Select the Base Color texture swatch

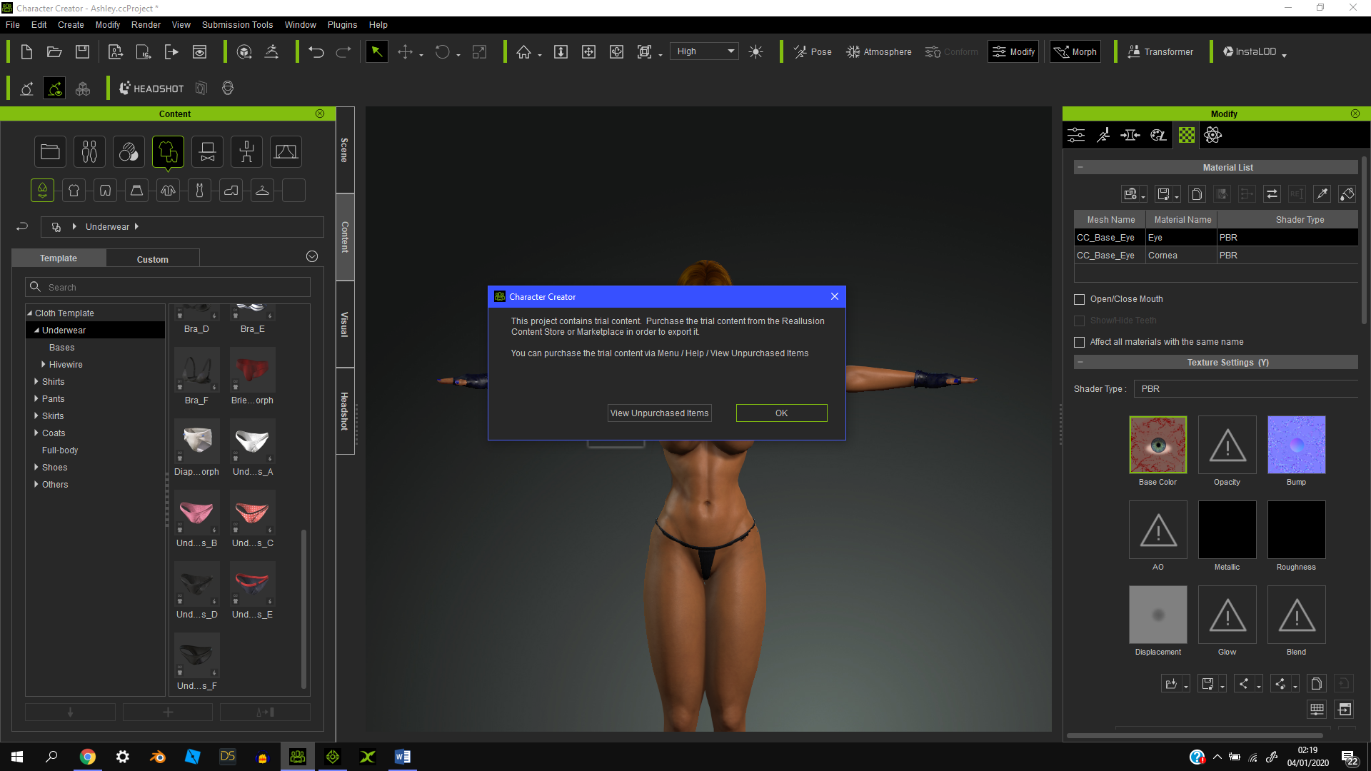coord(1157,445)
